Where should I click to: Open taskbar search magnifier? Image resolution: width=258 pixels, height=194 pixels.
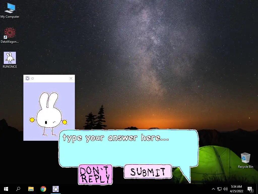point(18,189)
